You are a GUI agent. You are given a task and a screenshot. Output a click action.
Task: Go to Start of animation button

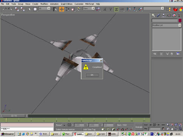[146, 125]
